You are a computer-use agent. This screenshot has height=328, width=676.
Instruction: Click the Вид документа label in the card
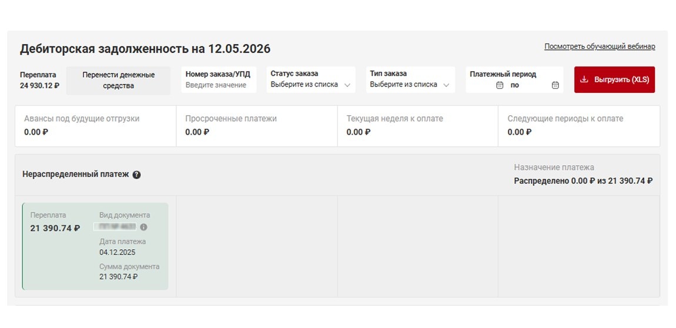pos(125,215)
